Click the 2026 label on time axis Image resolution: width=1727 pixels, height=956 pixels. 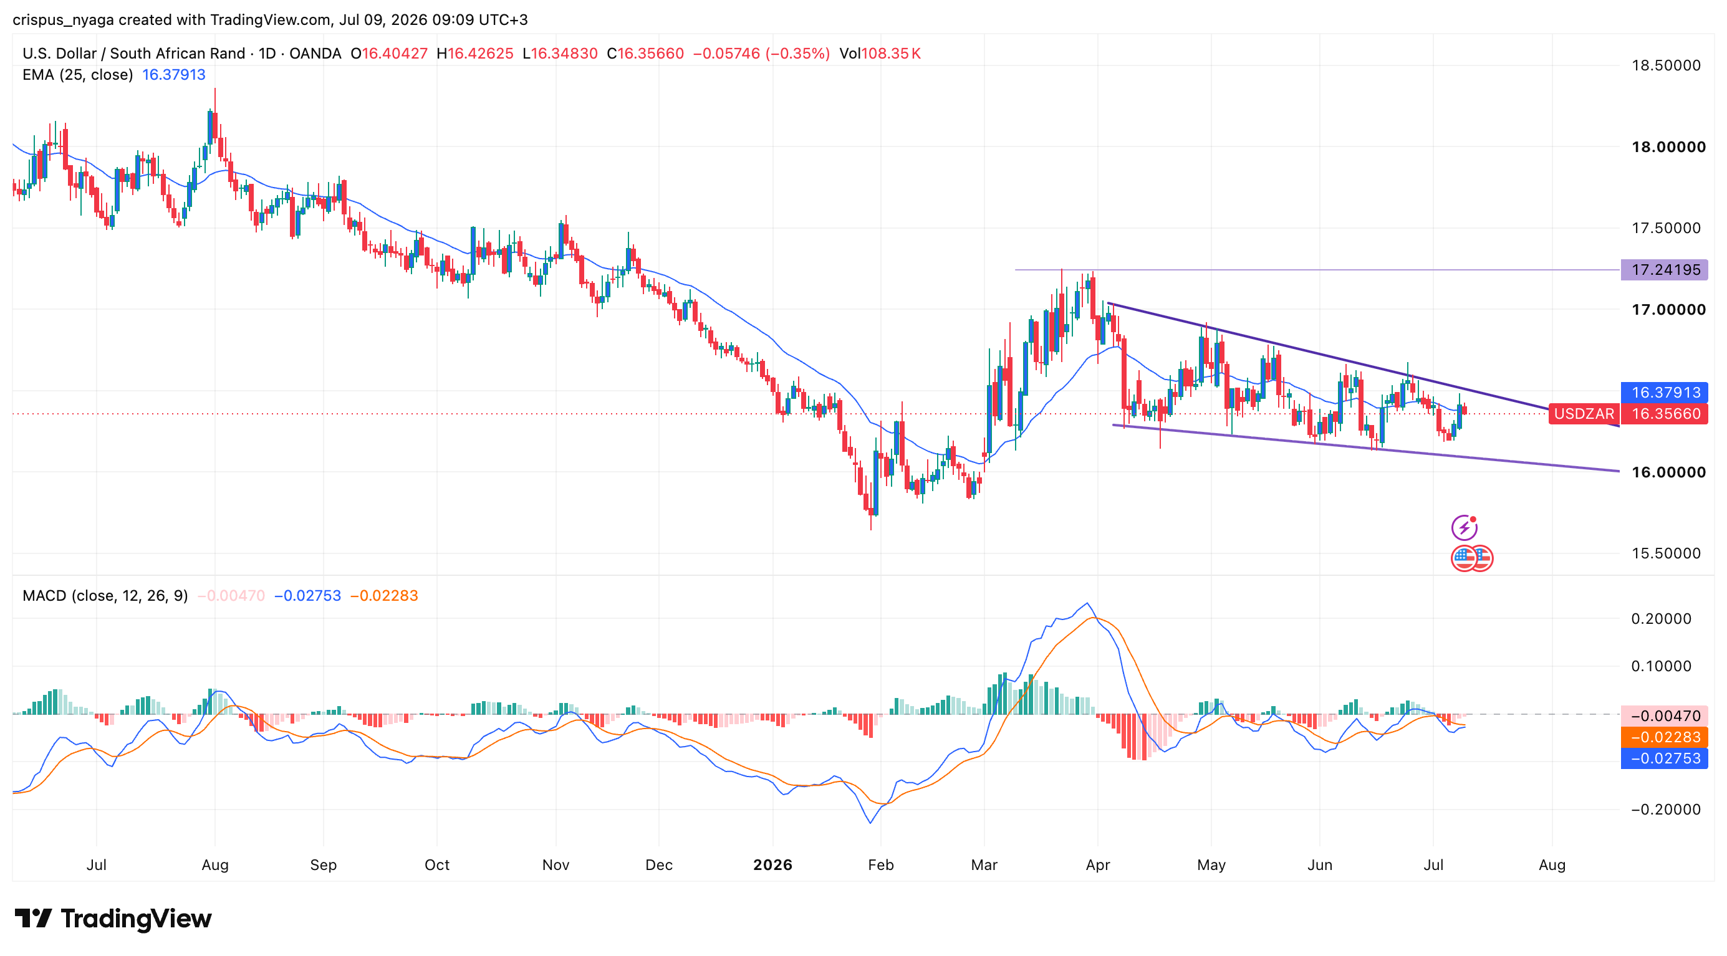pos(772,865)
